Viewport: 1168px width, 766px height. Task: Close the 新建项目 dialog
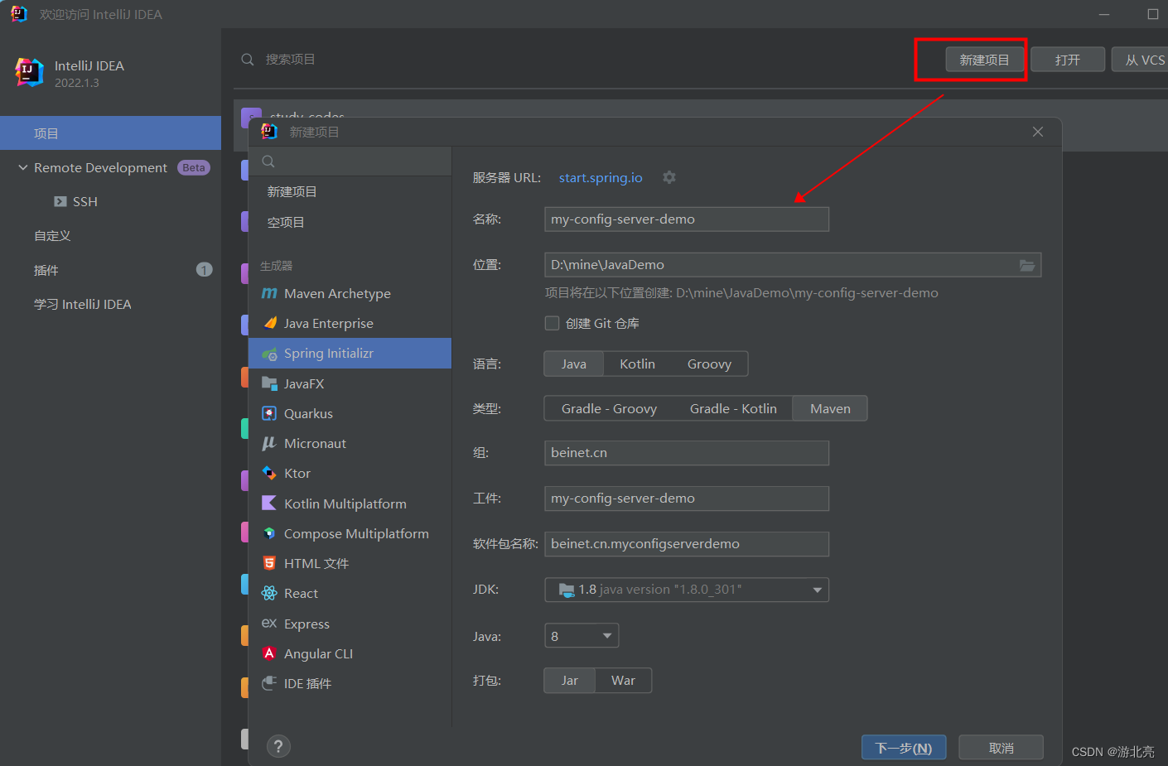click(1037, 132)
